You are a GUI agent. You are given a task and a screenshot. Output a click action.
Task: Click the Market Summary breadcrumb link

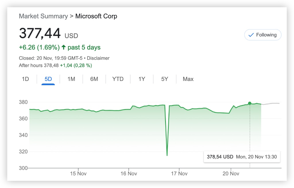click(x=43, y=16)
